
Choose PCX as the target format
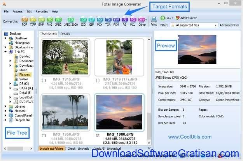100,21
